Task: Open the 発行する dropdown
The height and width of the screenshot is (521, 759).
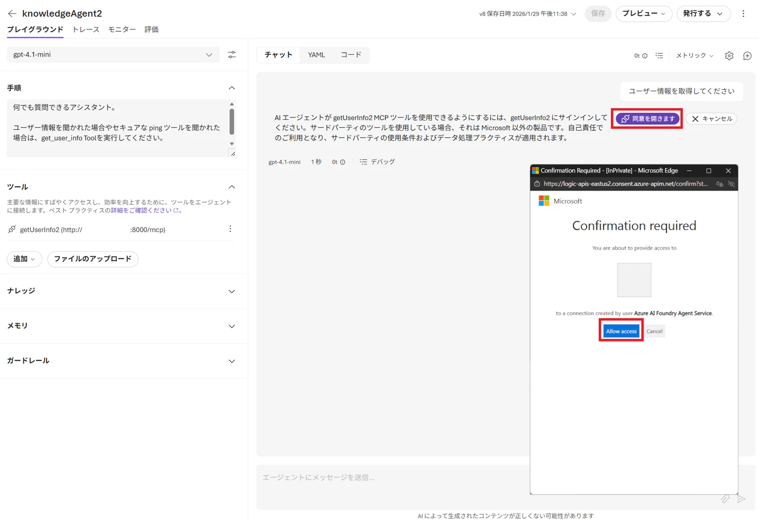Action: (x=703, y=14)
